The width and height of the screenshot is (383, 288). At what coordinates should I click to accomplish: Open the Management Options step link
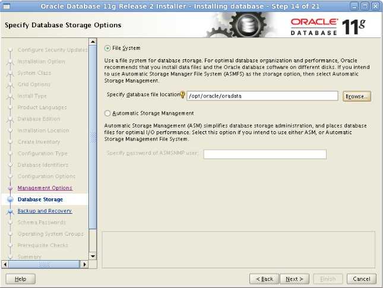45,188
